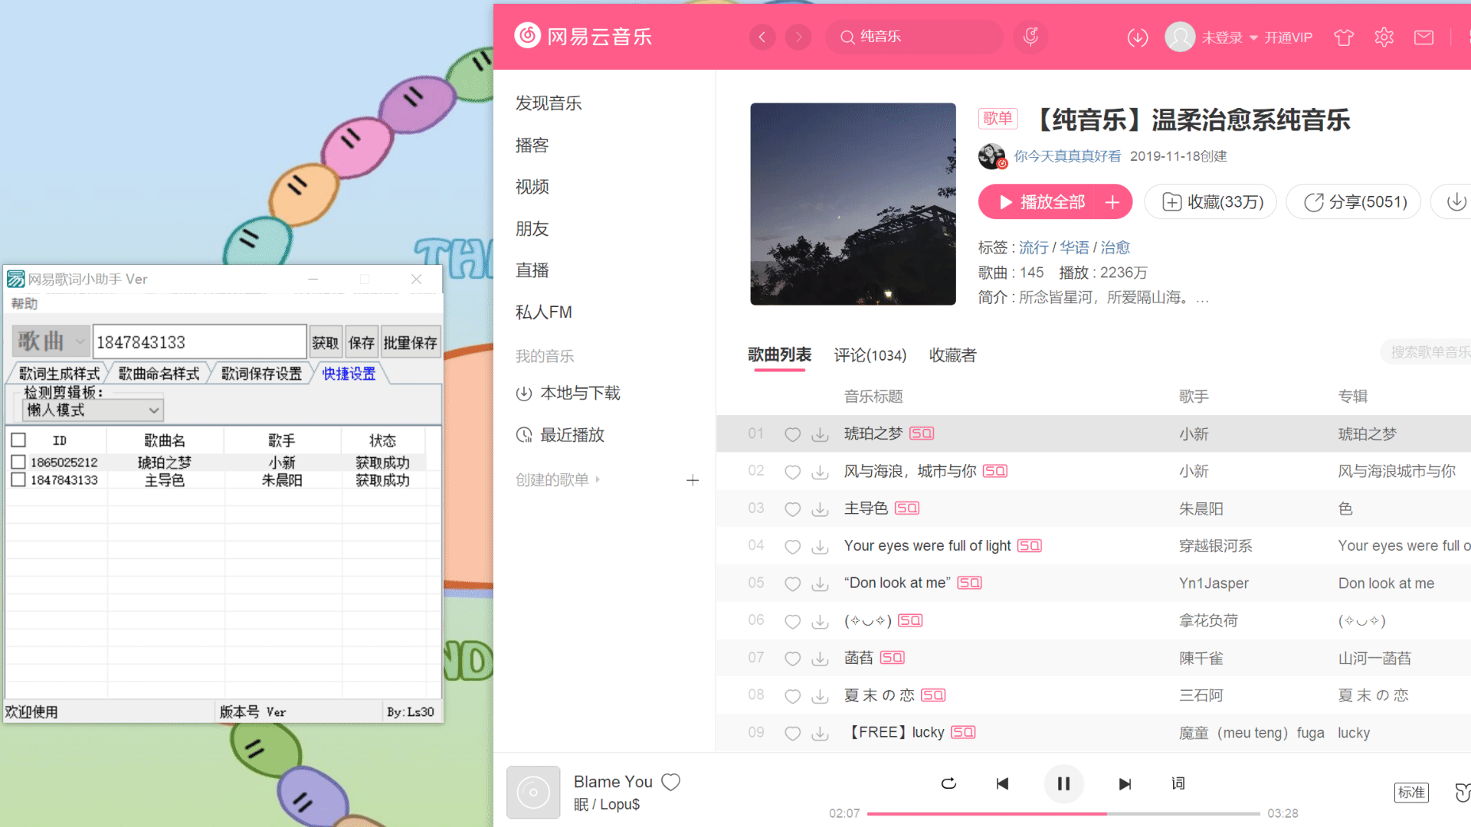Image resolution: width=1471 pixels, height=827 pixels.
Task: Open the 帮助 menu in lyric helper
Action: coord(24,304)
